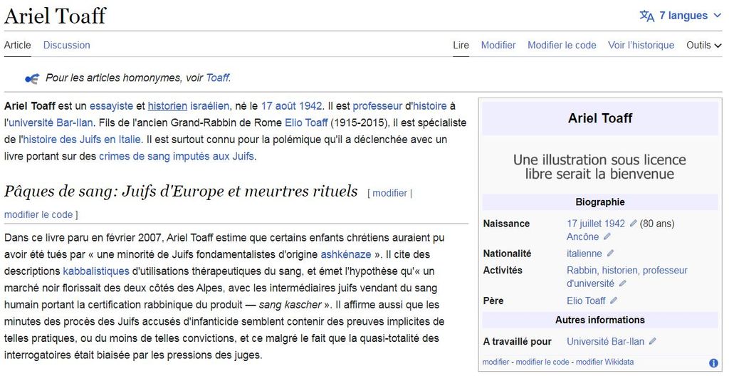Open the Voir l'historique tab
729x376 pixels.
[641, 45]
